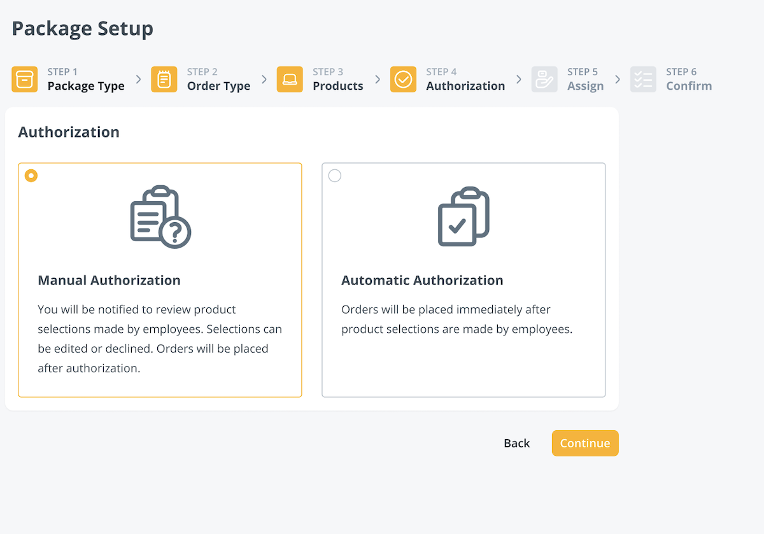Click the chevron after Products step
This screenshot has width=764, height=534.
pos(378,80)
